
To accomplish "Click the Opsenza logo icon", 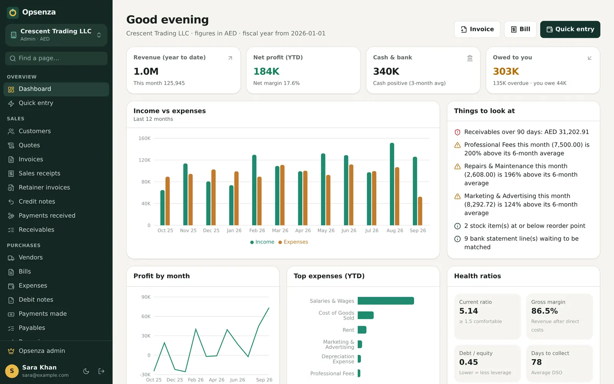I will (x=13, y=13).
